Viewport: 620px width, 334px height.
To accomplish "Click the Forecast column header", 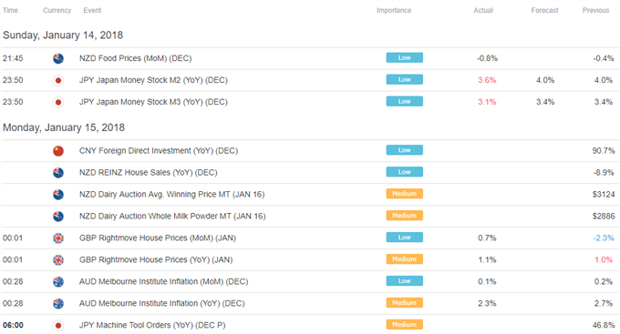I will pos(544,10).
